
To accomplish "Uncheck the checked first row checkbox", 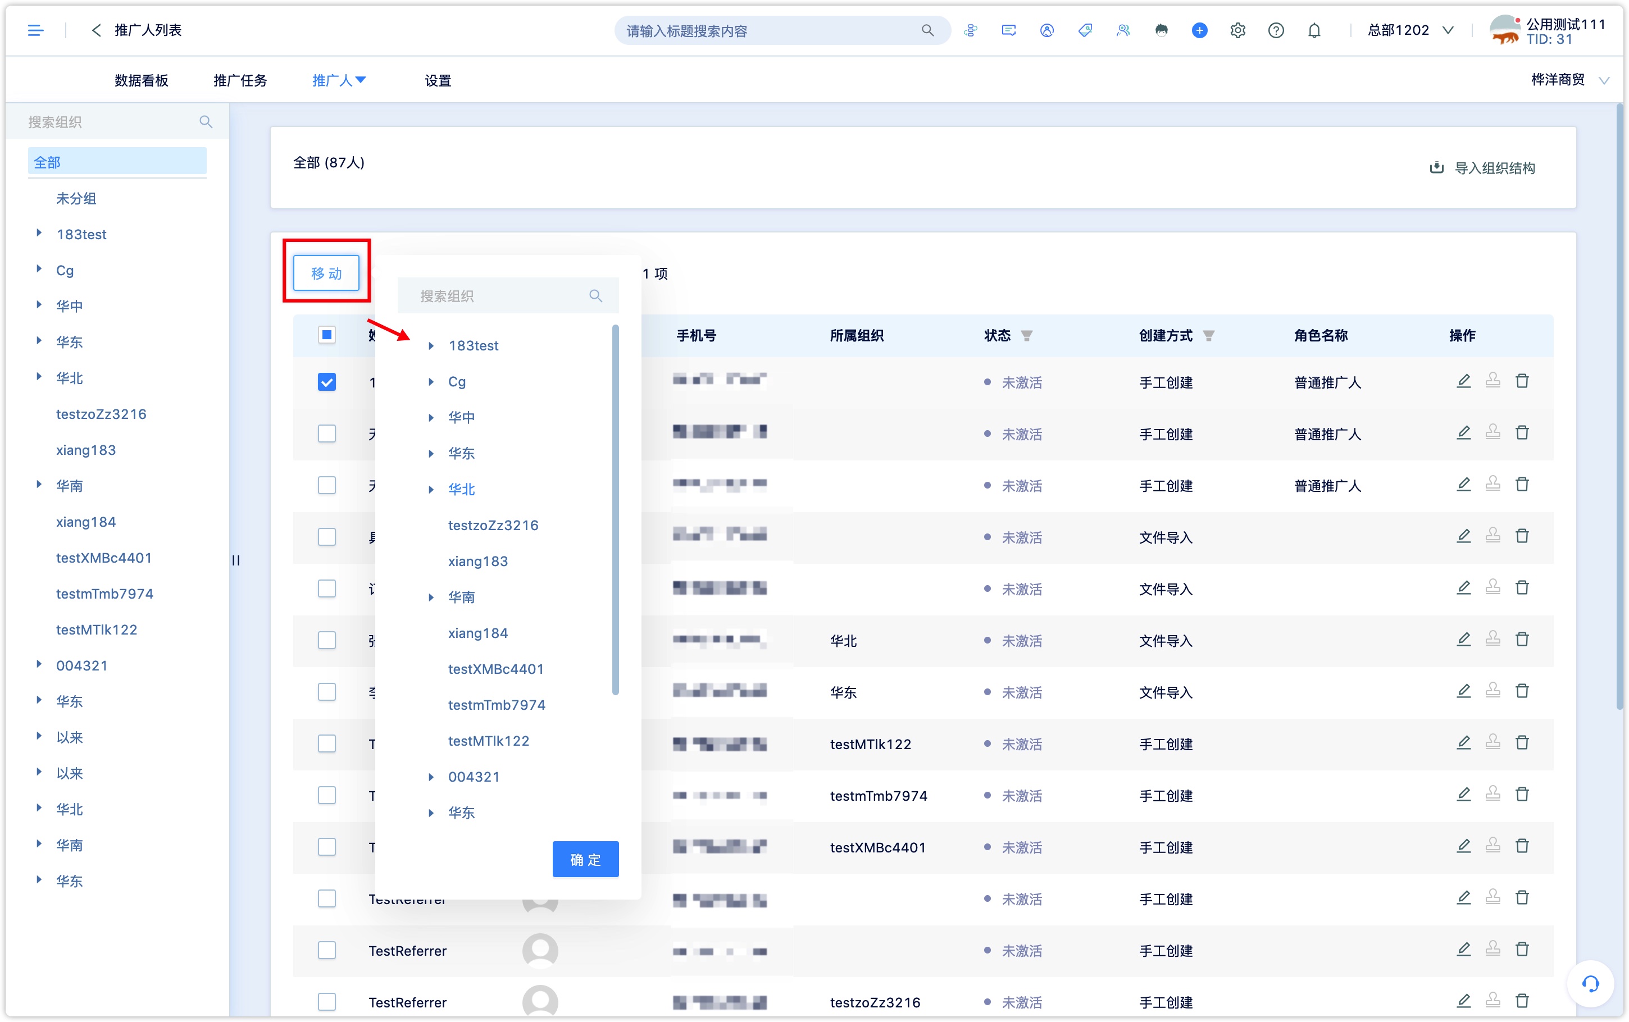I will (326, 382).
